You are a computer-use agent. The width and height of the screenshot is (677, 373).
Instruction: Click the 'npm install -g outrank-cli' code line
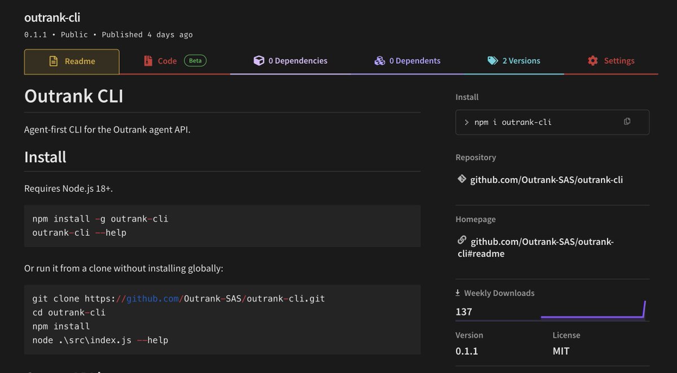pos(100,219)
